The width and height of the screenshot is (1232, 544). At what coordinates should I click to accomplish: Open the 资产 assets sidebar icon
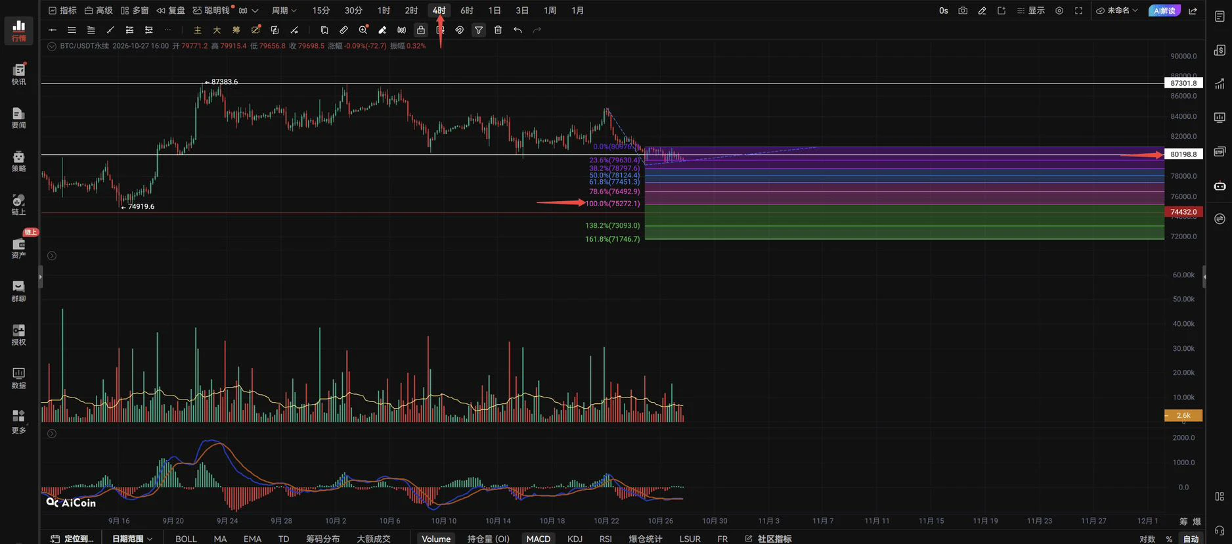[18, 248]
